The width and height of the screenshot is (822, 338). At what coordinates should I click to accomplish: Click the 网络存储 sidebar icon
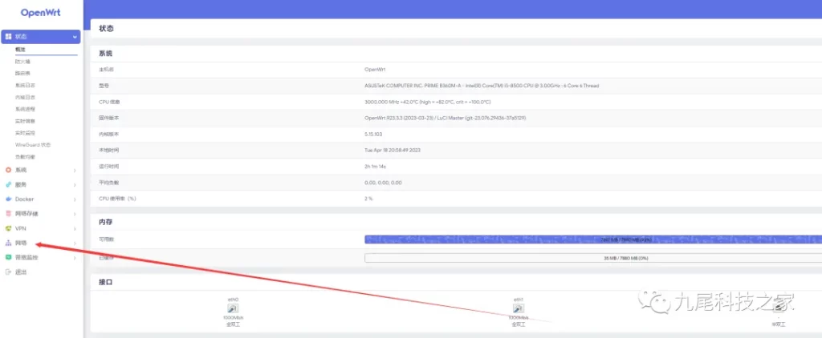click(8, 214)
